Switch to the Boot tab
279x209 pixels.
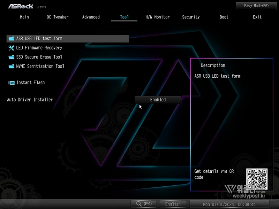pyautogui.click(x=224, y=17)
